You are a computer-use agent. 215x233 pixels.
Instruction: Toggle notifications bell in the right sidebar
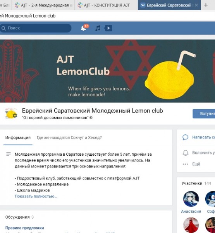click(x=185, y=153)
